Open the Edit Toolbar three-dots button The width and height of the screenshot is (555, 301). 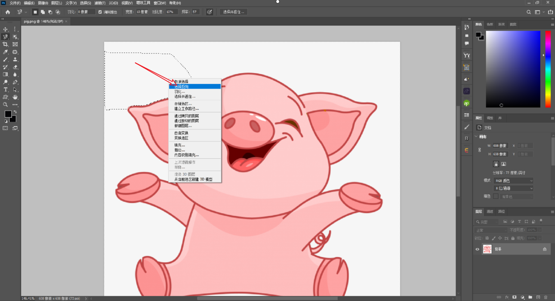(15, 105)
